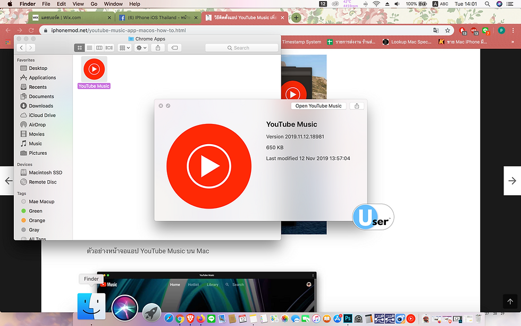Open Applications in Finder sidebar
This screenshot has width=521, height=326.
pyautogui.click(x=42, y=78)
